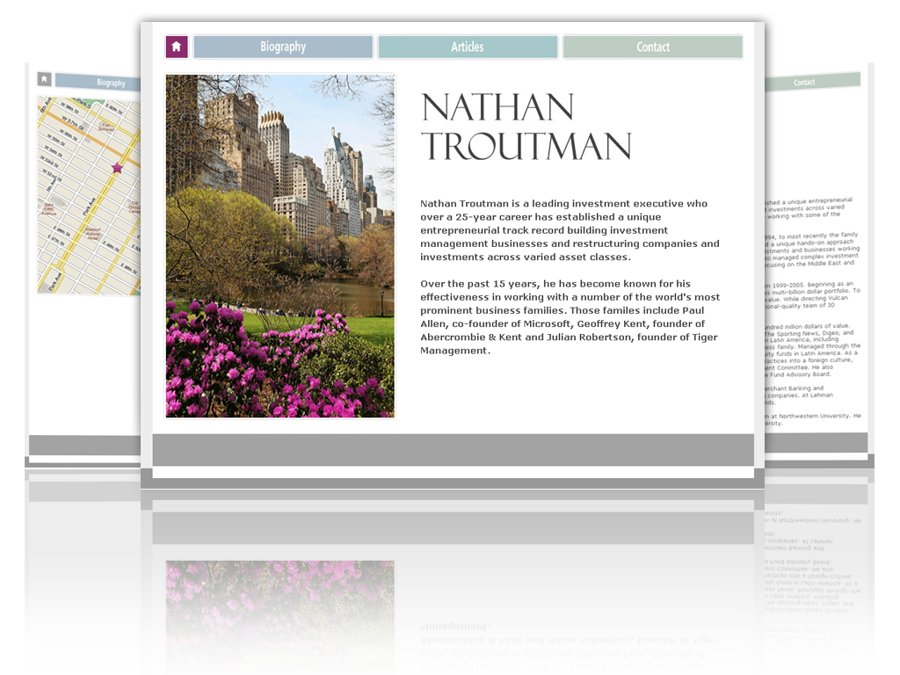Click the Saks Fifth Avenue label on map

pos(48,209)
